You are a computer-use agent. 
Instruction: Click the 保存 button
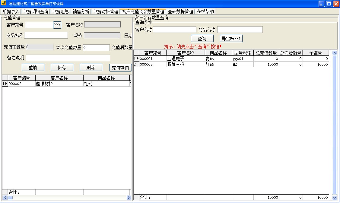62,68
